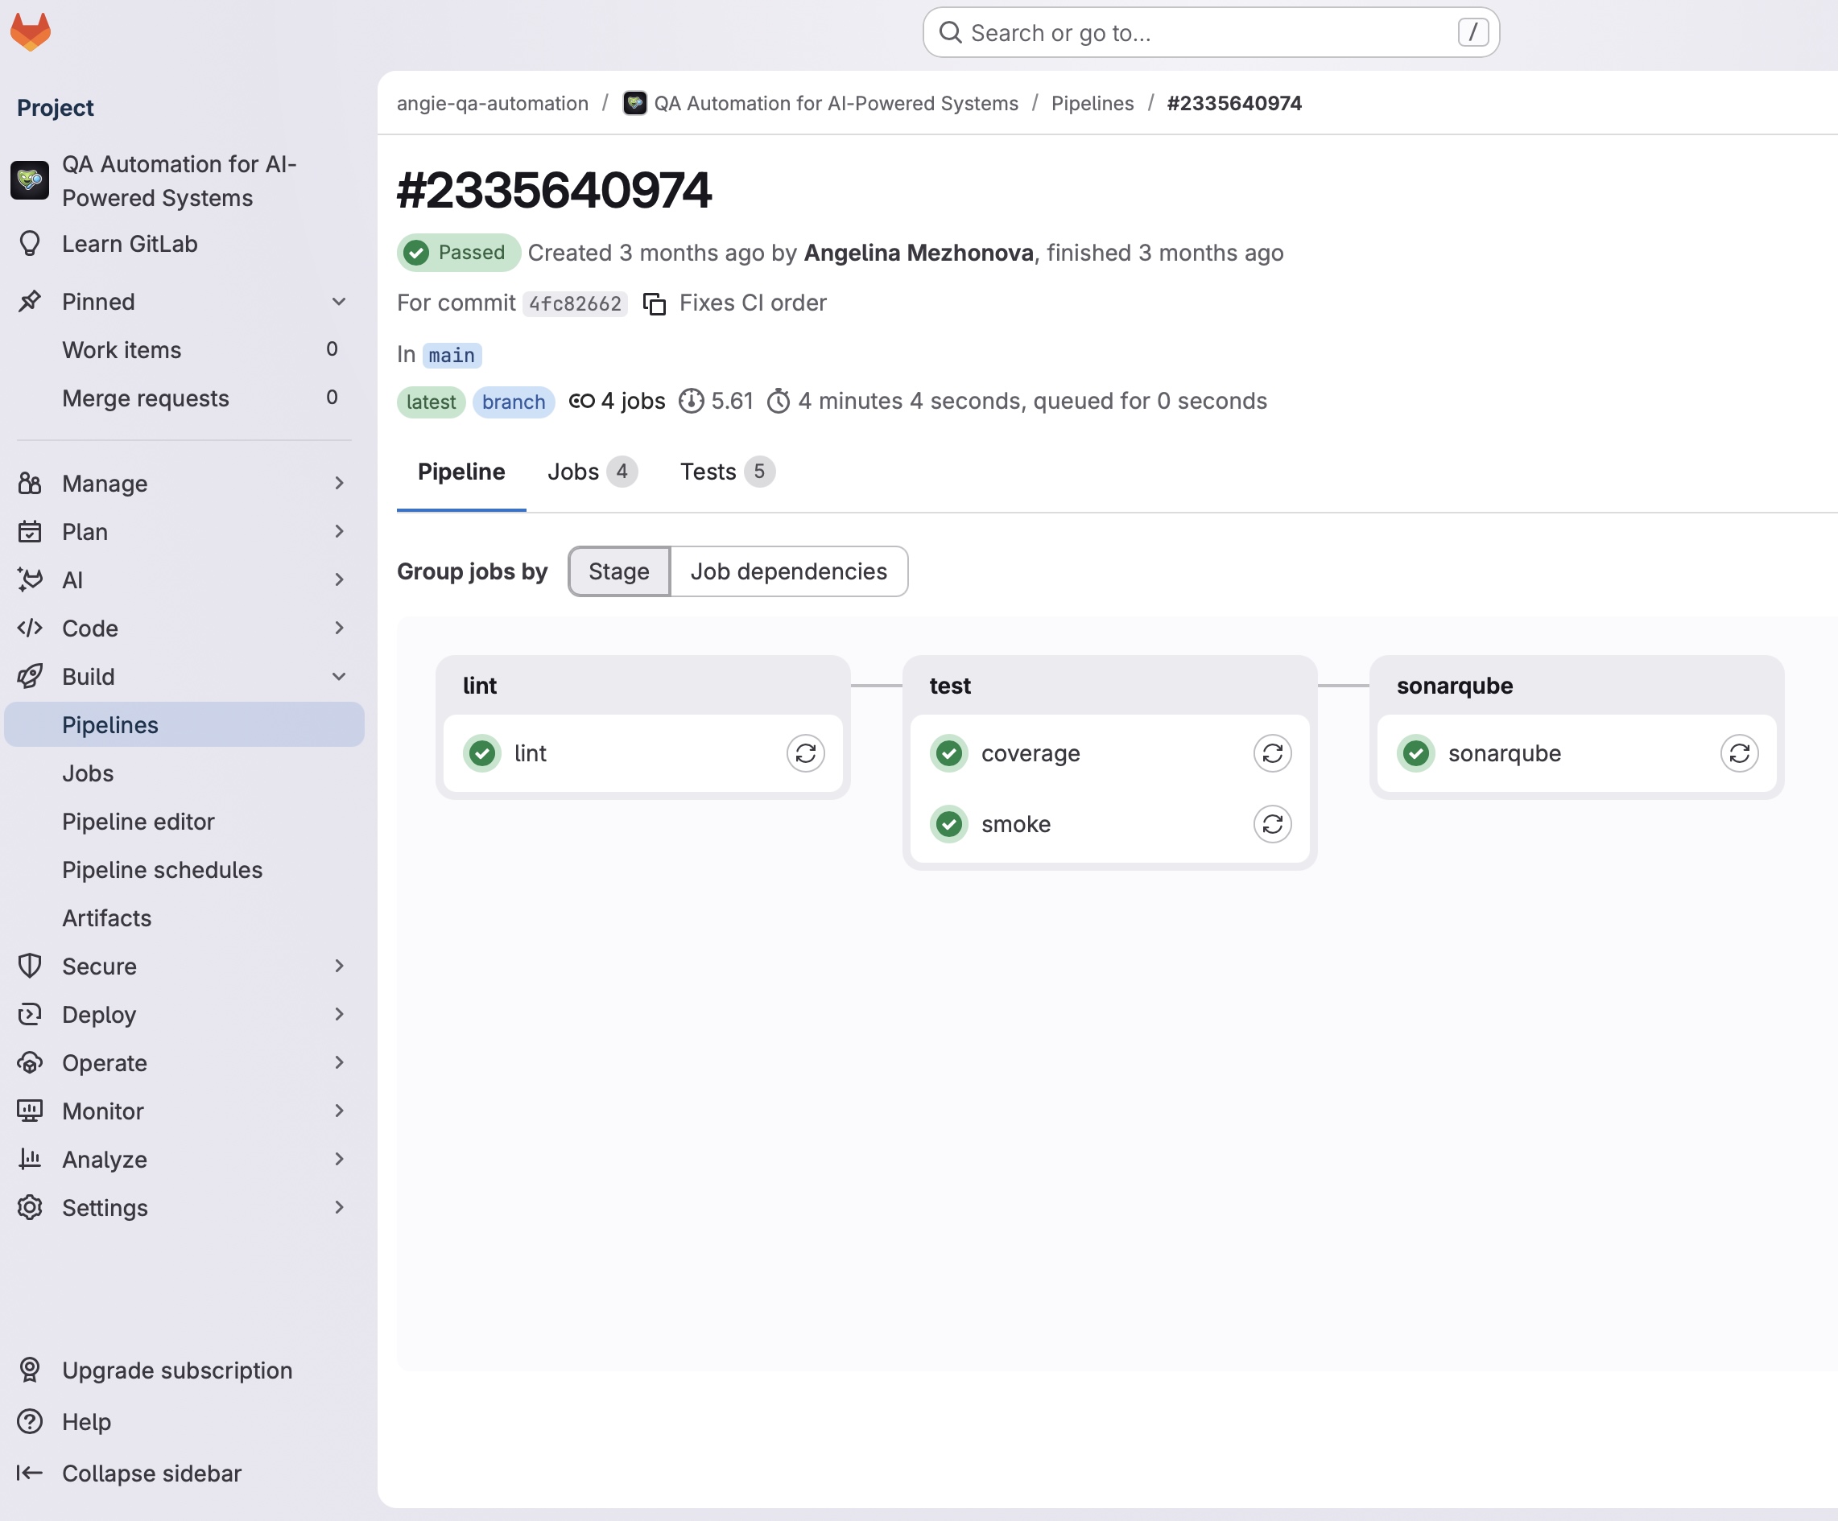This screenshot has width=1838, height=1521.
Task: Open the project avatar icon in sidebar
Action: (x=30, y=181)
